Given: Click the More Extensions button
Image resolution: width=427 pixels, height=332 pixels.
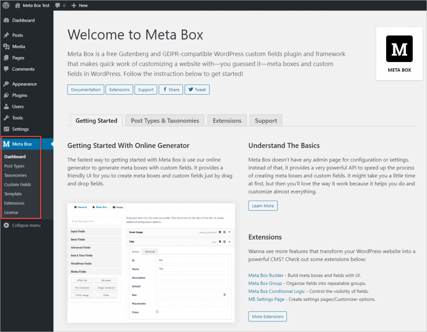Looking at the screenshot, I should coord(267,317).
